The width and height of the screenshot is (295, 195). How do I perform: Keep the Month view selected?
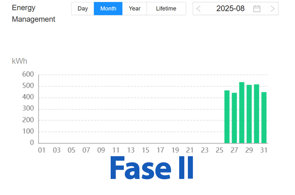tap(108, 9)
